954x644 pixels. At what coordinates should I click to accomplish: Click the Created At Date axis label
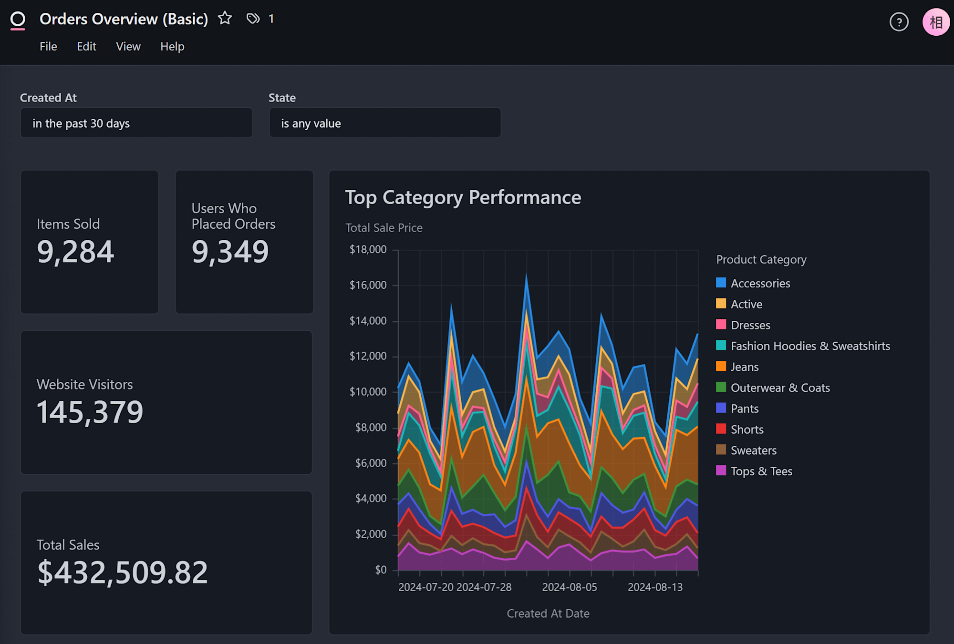[548, 613]
